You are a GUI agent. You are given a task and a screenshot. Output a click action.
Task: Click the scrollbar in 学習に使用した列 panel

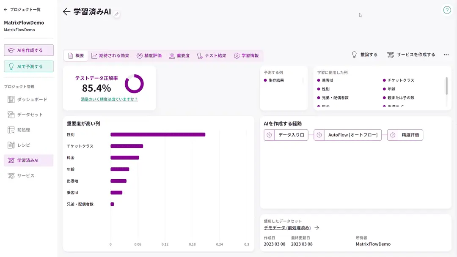click(446, 86)
